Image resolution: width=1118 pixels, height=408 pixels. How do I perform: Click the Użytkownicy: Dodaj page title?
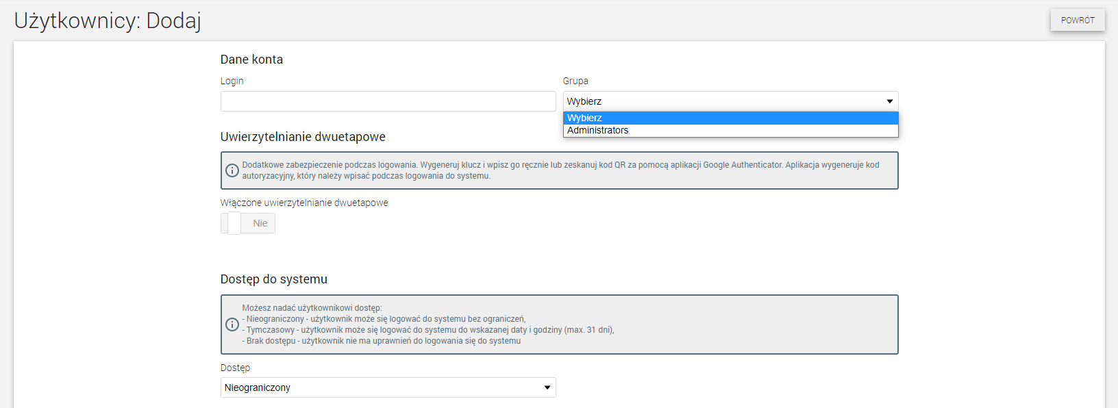tap(108, 21)
